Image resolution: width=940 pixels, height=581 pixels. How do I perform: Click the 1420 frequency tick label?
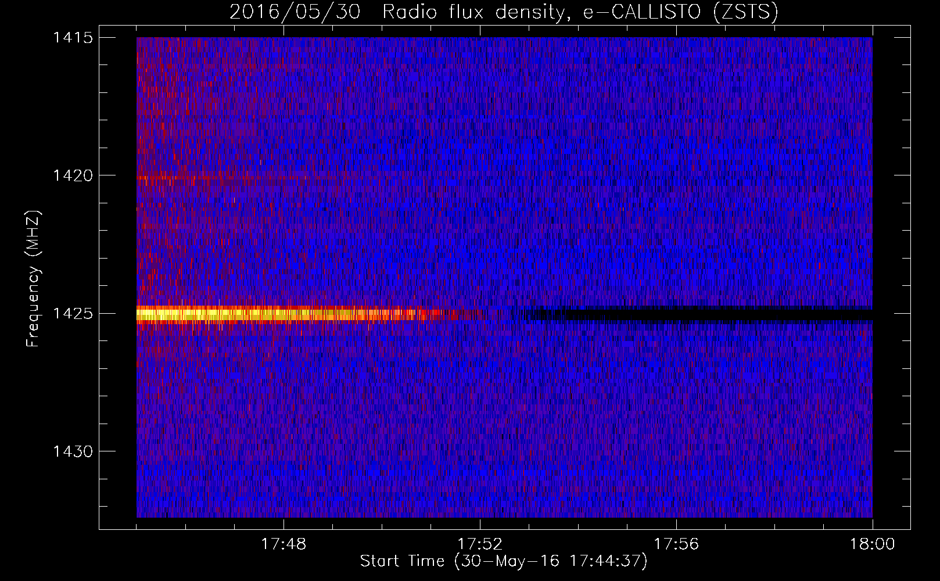tap(73, 175)
